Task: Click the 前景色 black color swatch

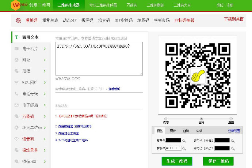Action: click(x=173, y=141)
